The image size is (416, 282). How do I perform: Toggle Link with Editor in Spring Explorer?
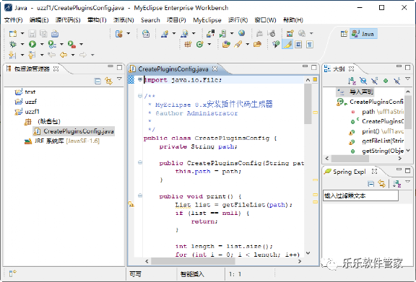pyautogui.click(x=382, y=184)
